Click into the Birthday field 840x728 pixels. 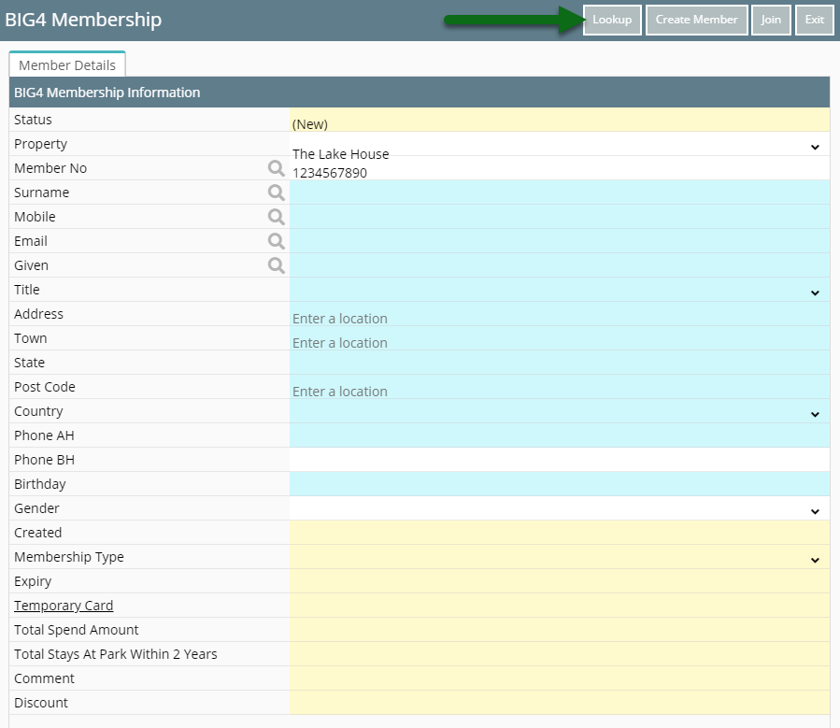coord(560,484)
